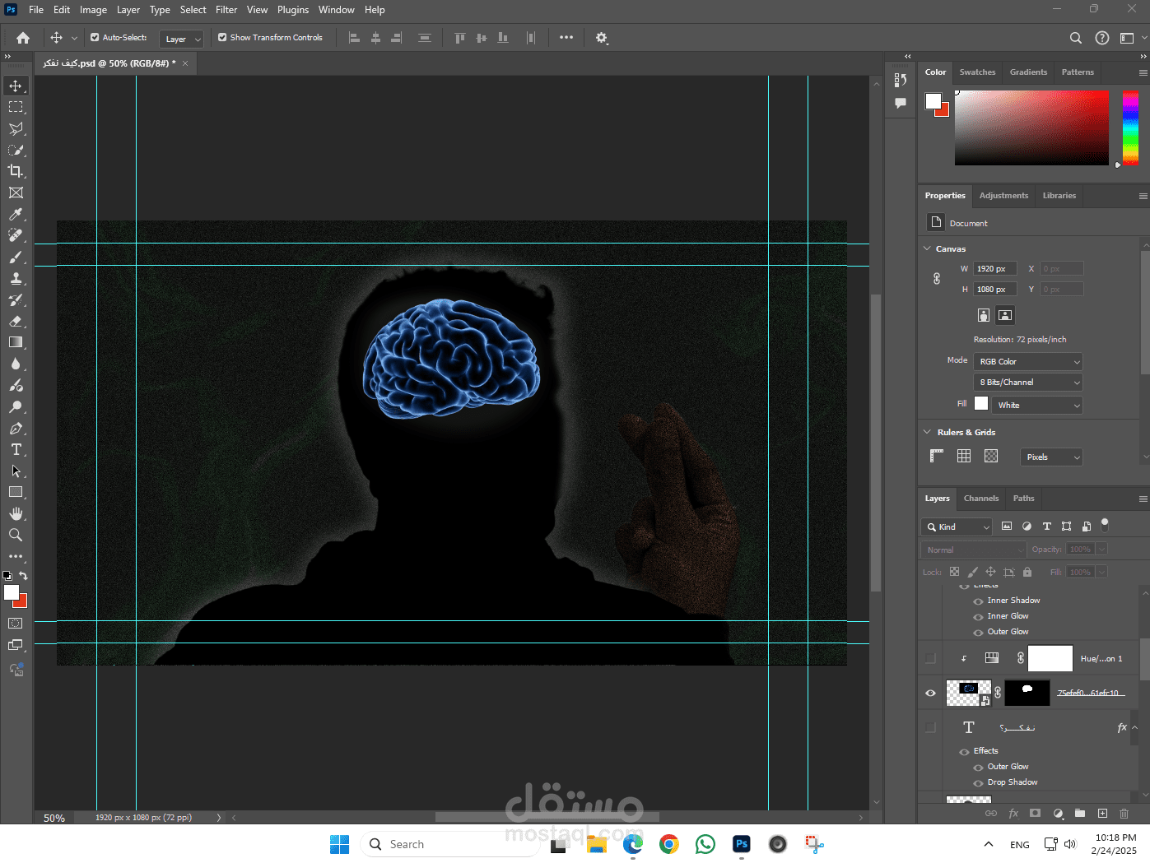Toggle the Auto-Select checkbox
Image resolution: width=1150 pixels, height=863 pixels.
coord(95,37)
